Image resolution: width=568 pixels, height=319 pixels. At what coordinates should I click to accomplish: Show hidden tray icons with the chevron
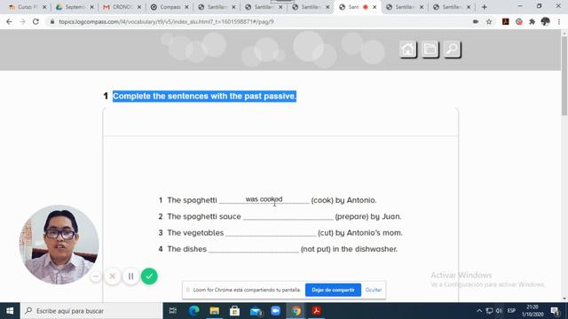pos(479,311)
